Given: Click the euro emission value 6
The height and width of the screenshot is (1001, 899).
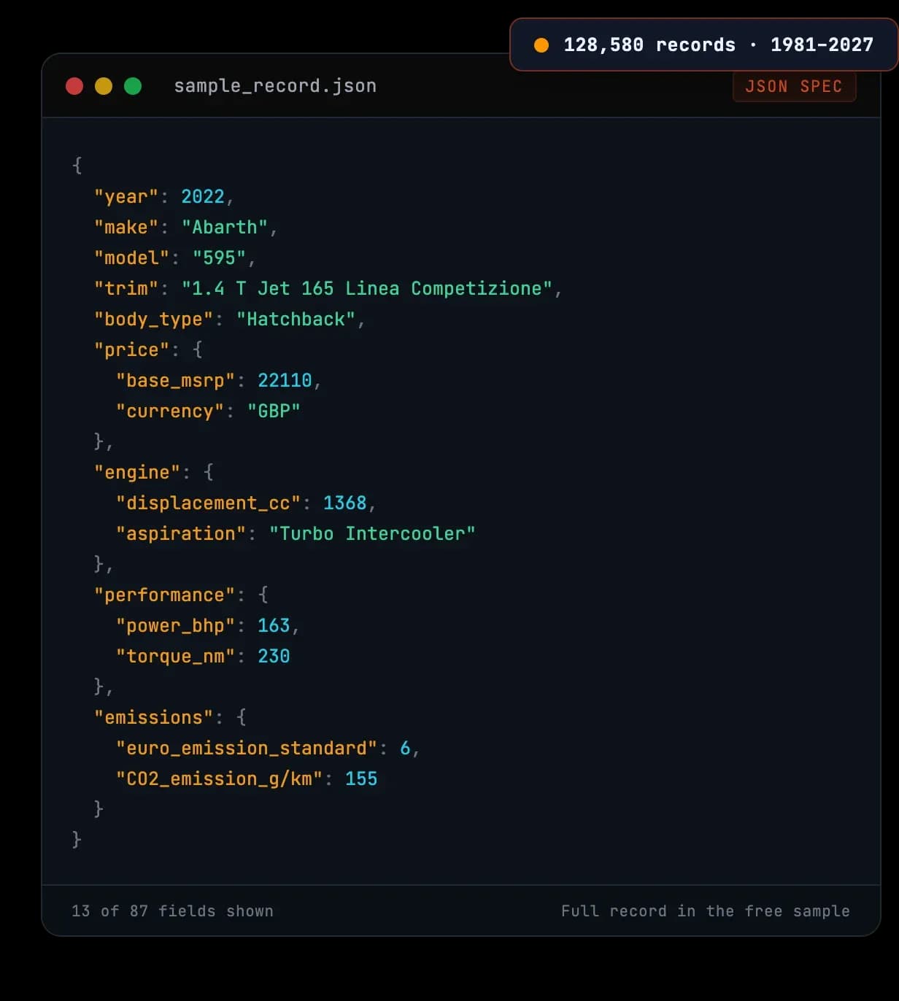Looking at the screenshot, I should click(405, 749).
